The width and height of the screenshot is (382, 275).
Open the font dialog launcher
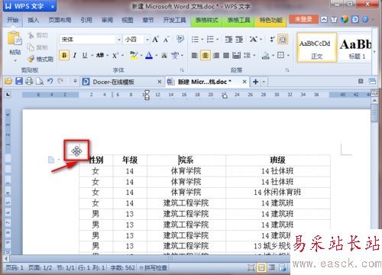pyautogui.click(x=182, y=70)
